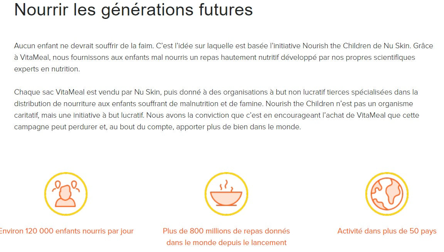Click line starting 'campagne peut perdurer et'
The image size is (444, 252).
[x=157, y=127]
